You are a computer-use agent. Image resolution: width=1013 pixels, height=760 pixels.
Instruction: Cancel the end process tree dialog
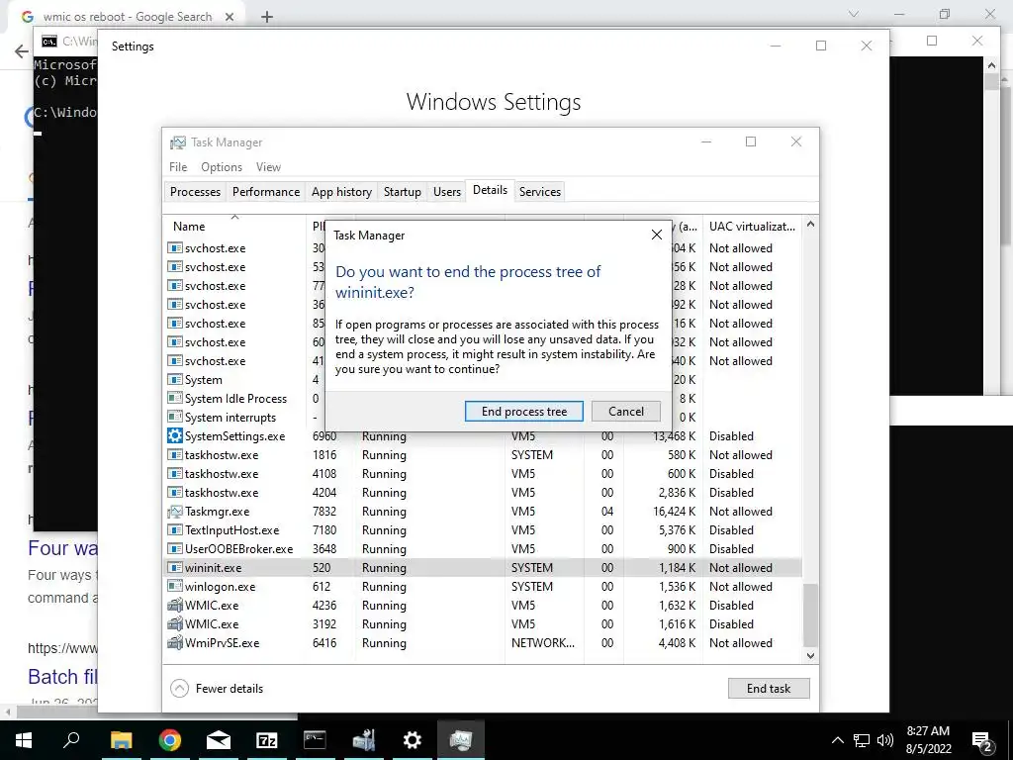pos(625,411)
